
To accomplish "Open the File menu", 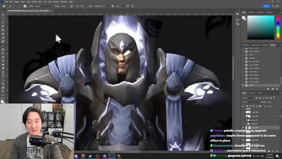I will (6, 2).
